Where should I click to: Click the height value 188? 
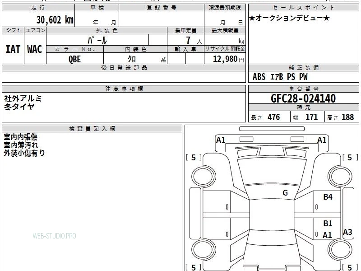point(347,117)
